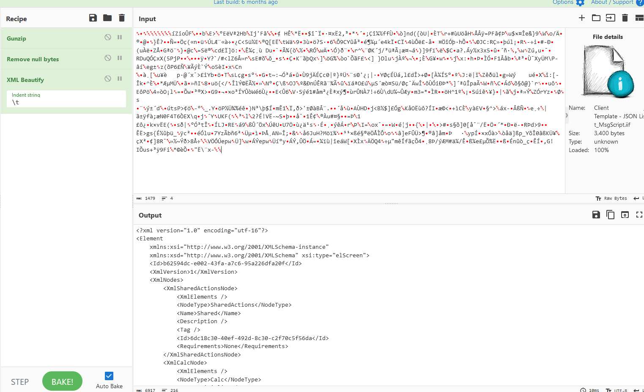Image resolution: width=644 pixels, height=392 pixels.
Task: Copy the raw output to clipboard
Action: click(610, 215)
